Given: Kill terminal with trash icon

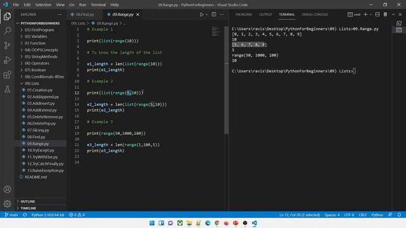Looking at the screenshot, I should click(x=385, y=15).
